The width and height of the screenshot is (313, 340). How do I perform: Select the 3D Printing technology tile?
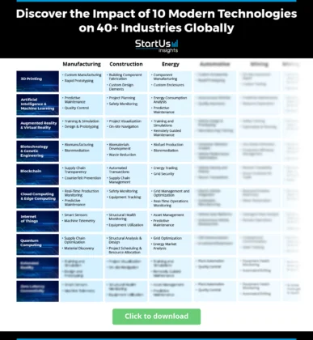pyautogui.click(x=37, y=81)
